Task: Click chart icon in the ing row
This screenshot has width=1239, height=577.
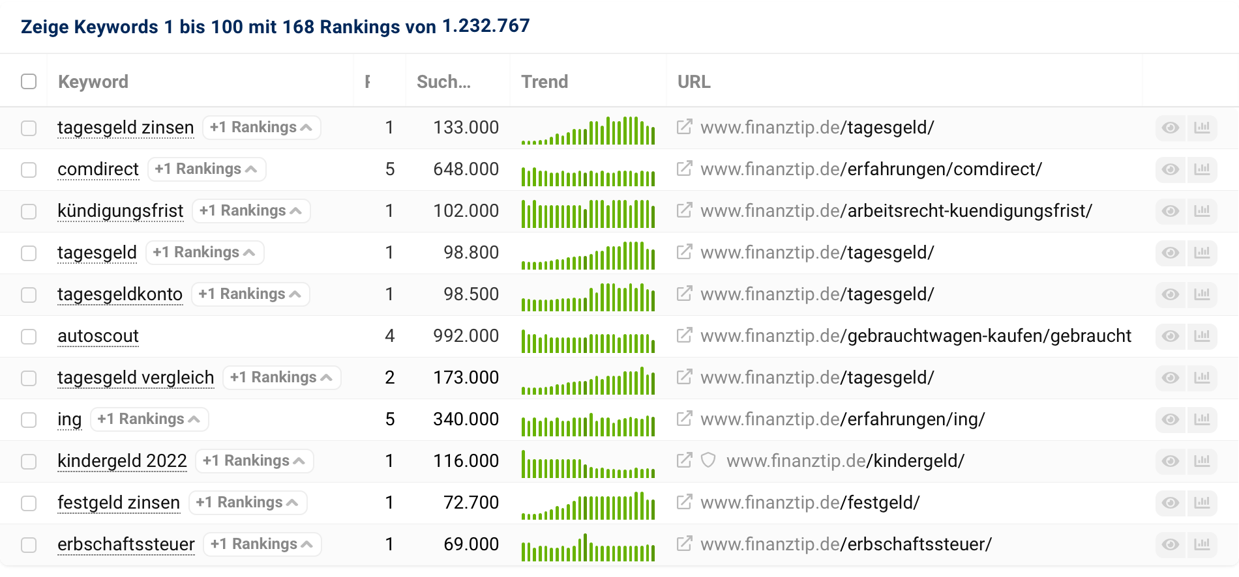Action: (x=1202, y=419)
